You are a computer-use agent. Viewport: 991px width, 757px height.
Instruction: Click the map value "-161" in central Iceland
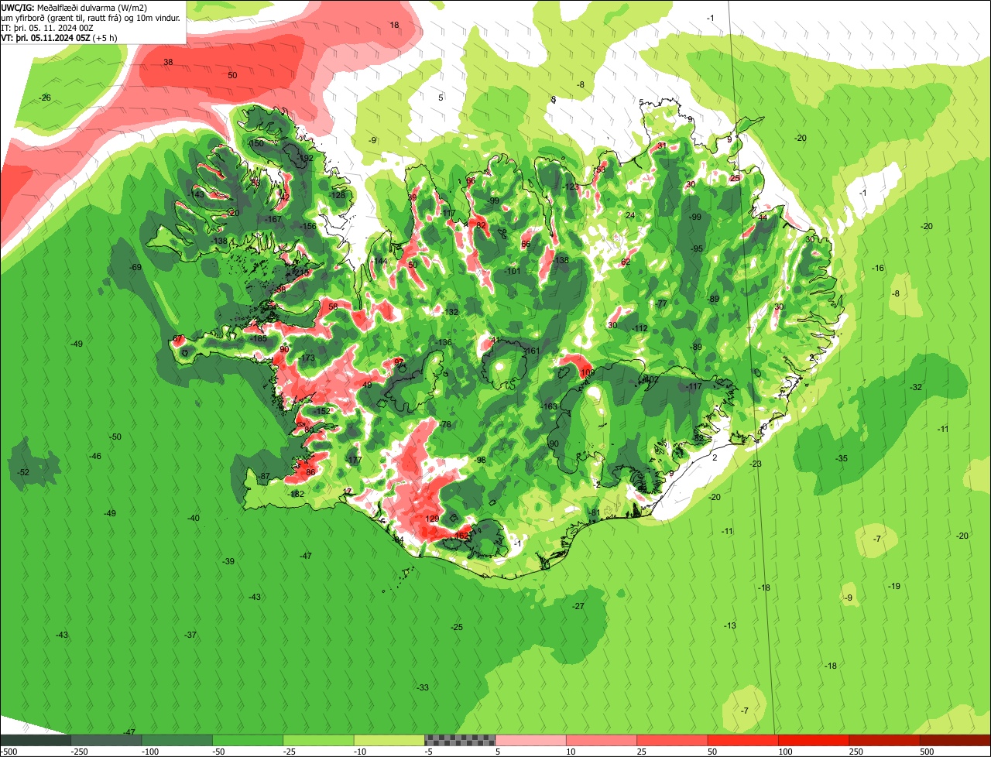point(530,351)
